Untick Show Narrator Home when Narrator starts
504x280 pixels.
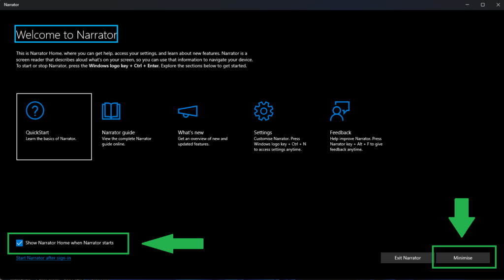tap(20, 243)
